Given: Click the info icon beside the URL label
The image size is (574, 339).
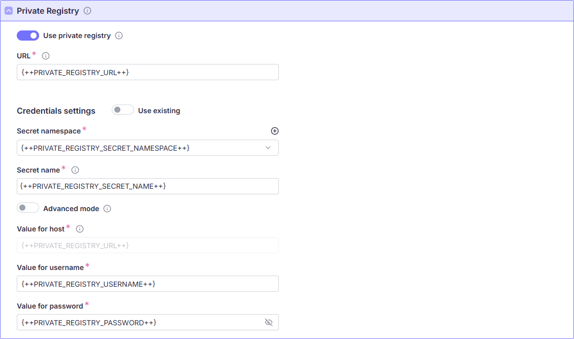Looking at the screenshot, I should [x=46, y=56].
